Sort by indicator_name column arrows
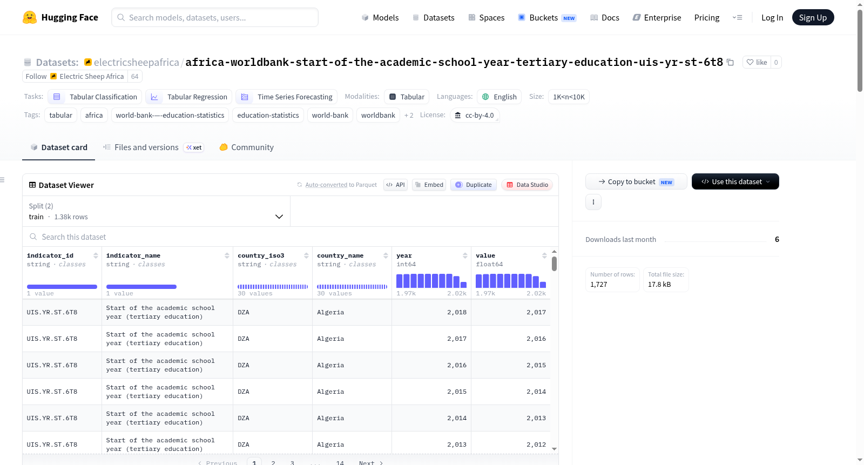Viewport: 864px width, 465px height. (x=227, y=255)
